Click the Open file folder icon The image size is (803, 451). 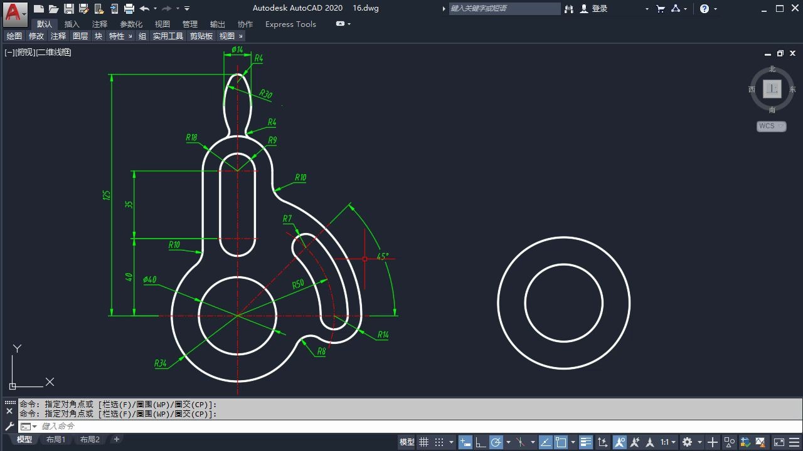54,9
